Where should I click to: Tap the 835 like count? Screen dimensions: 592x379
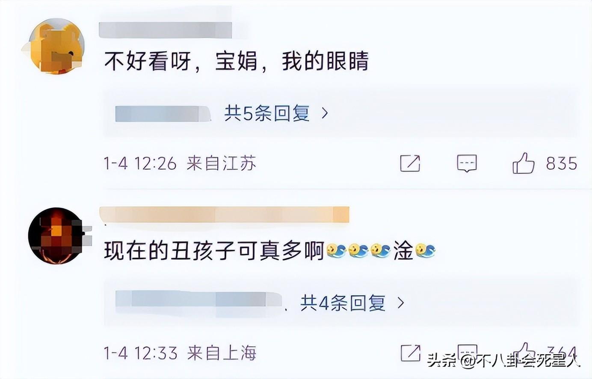[x=562, y=163]
